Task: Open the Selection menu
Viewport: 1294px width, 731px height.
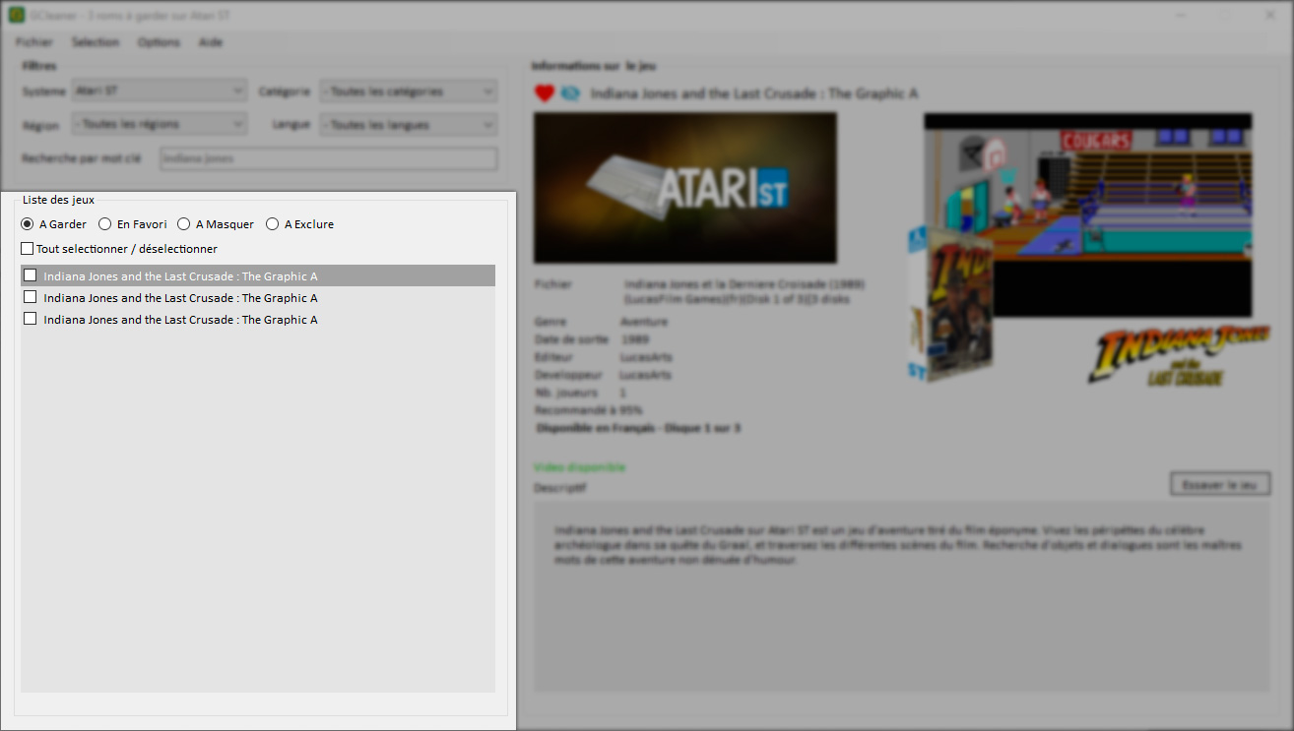Action: coord(96,42)
